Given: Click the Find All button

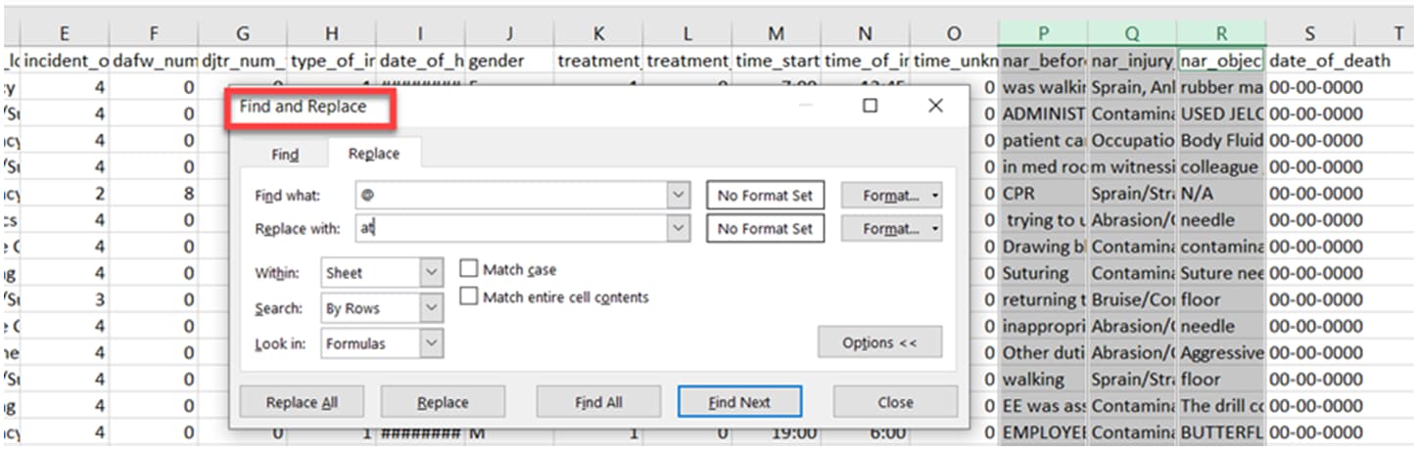Looking at the screenshot, I should coord(598,402).
